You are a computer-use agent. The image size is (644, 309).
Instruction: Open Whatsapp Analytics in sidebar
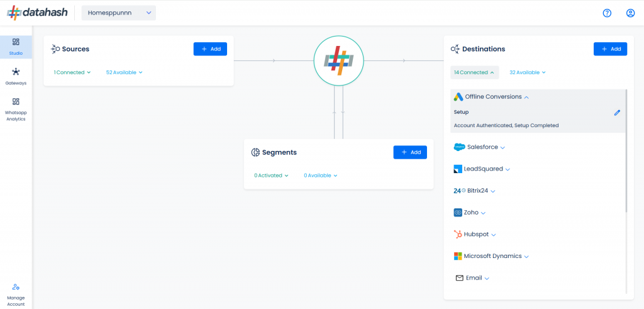coord(16,110)
